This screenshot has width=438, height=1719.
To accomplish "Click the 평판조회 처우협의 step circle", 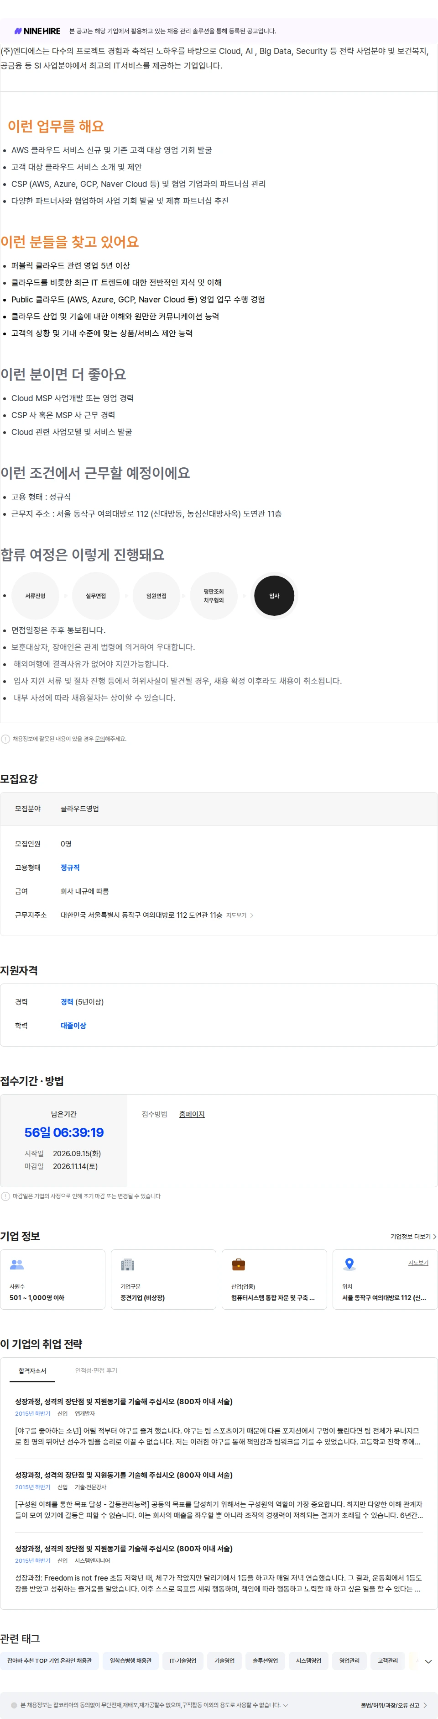I will [214, 595].
